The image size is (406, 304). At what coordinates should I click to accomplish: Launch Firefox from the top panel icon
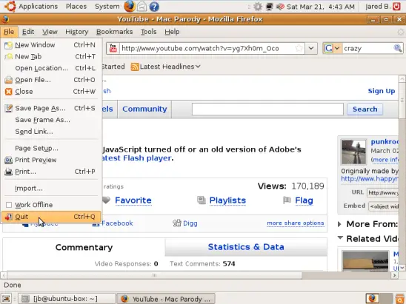[x=130, y=6]
